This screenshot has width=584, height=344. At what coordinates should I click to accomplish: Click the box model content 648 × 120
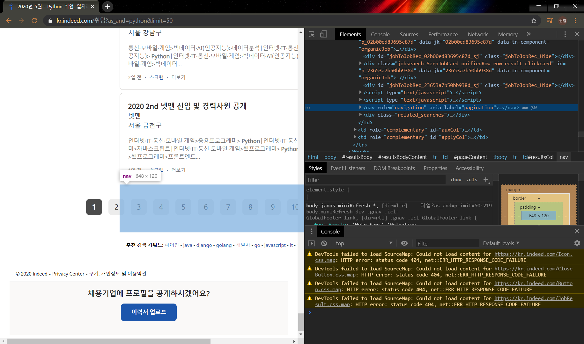point(538,216)
